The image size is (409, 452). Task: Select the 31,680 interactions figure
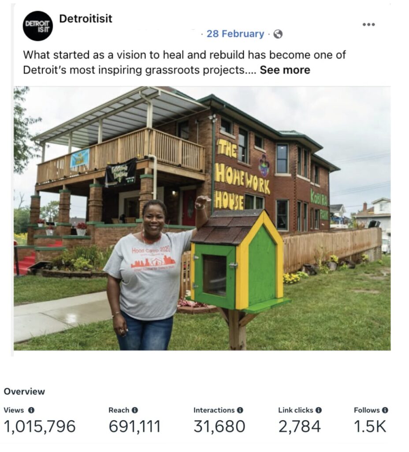(219, 427)
